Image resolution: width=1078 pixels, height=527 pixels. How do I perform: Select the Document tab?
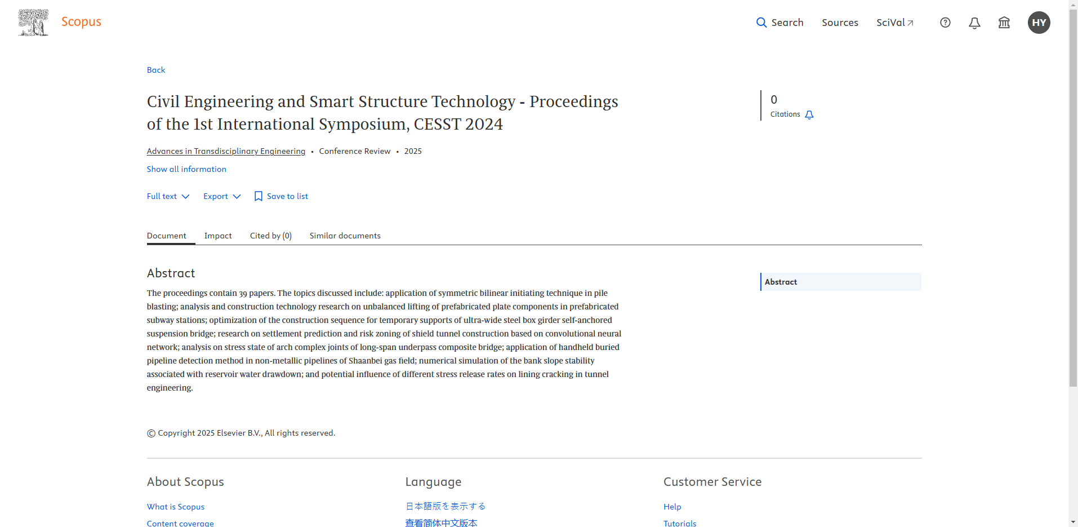click(167, 236)
